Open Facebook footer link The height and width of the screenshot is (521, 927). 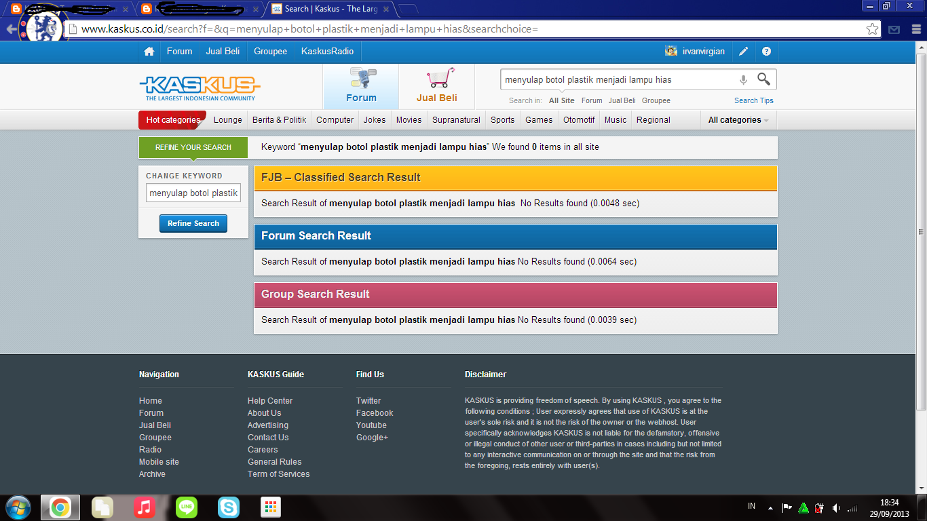(375, 413)
